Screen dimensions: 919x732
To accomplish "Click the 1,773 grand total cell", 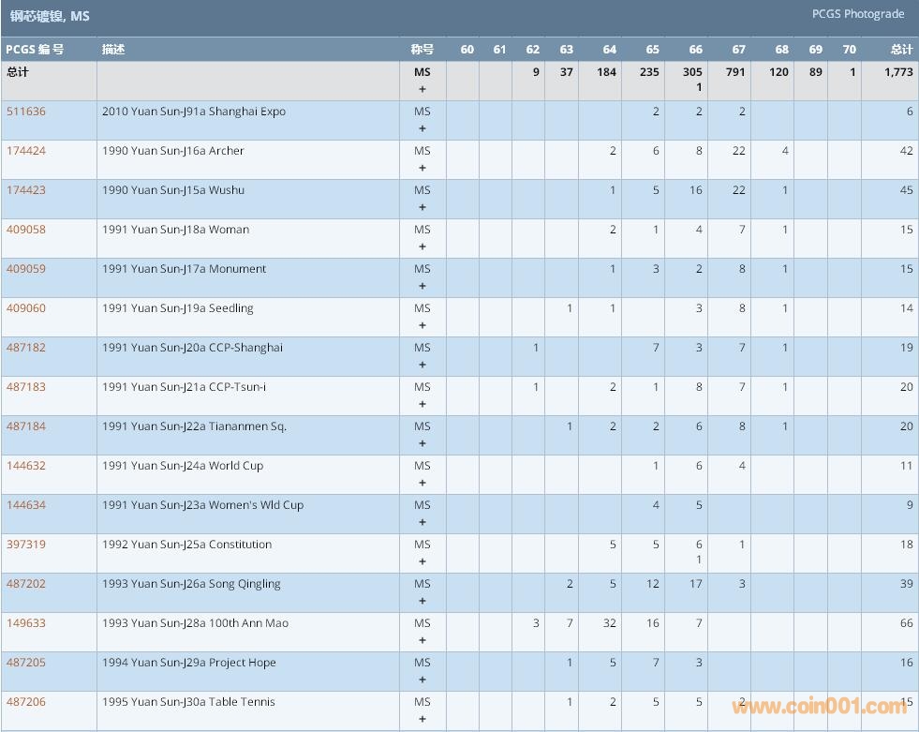I will tap(898, 72).
